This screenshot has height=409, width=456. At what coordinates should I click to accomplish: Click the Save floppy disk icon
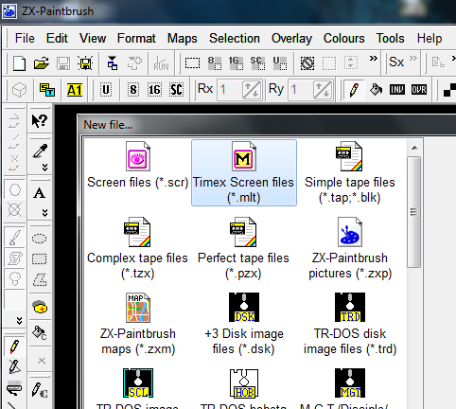pyautogui.click(x=63, y=63)
